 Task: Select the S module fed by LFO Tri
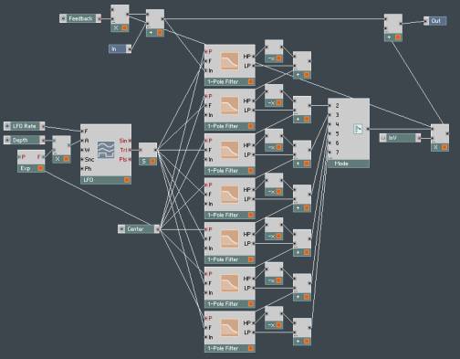point(148,154)
